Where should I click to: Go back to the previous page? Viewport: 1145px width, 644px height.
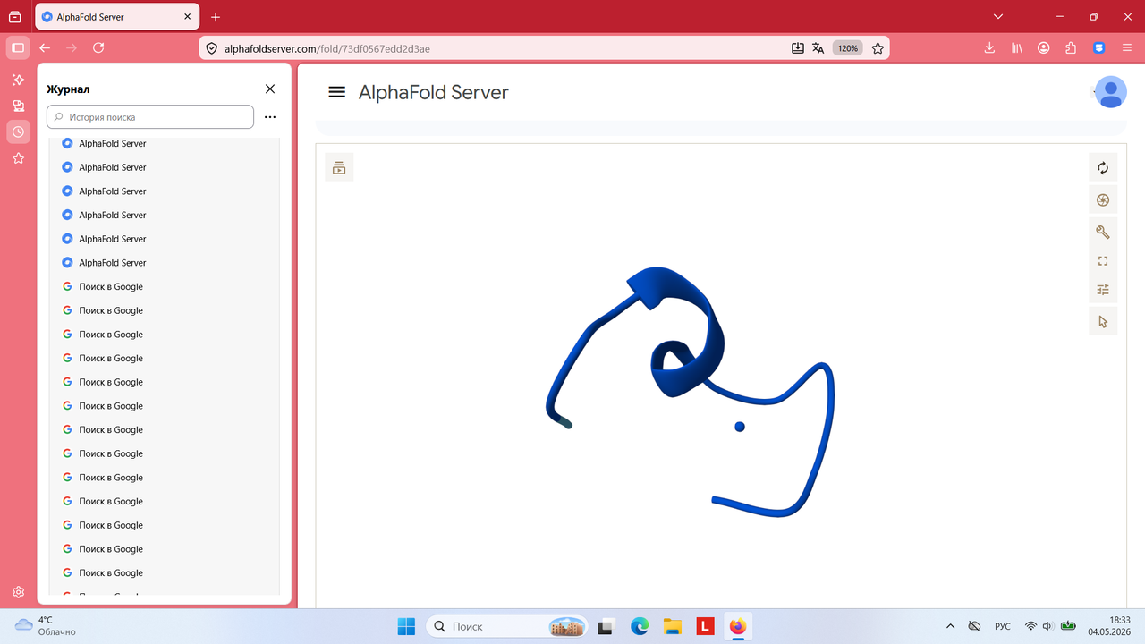point(45,48)
